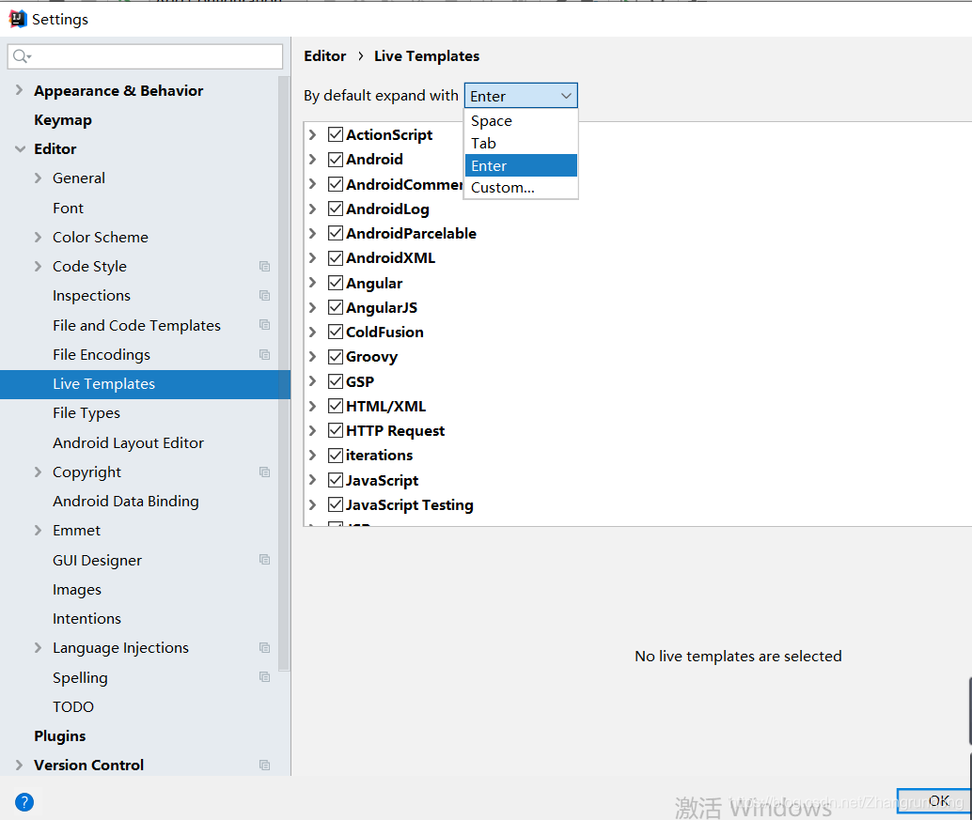Open the File Encodings settings page

[102, 355]
